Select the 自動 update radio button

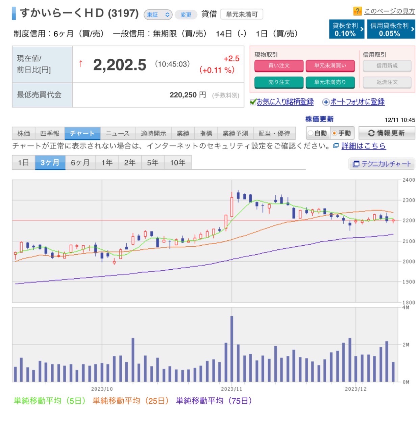coord(310,133)
